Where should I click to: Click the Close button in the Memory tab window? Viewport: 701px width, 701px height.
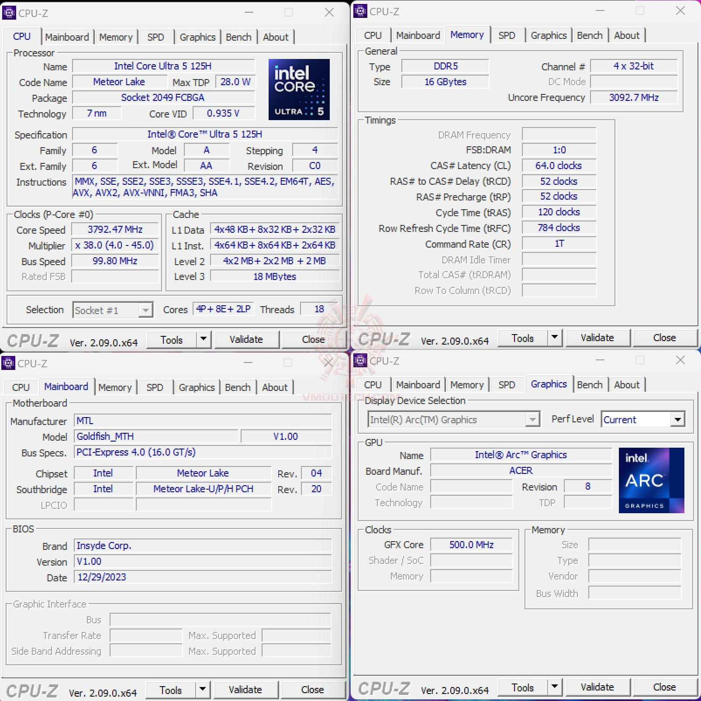tap(664, 338)
